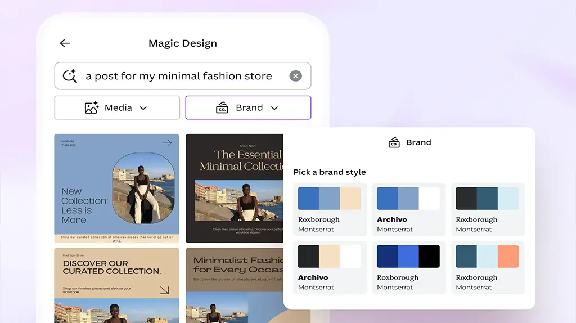Click the 'Pick a brand style' heading
The image size is (576, 323).
(x=330, y=172)
